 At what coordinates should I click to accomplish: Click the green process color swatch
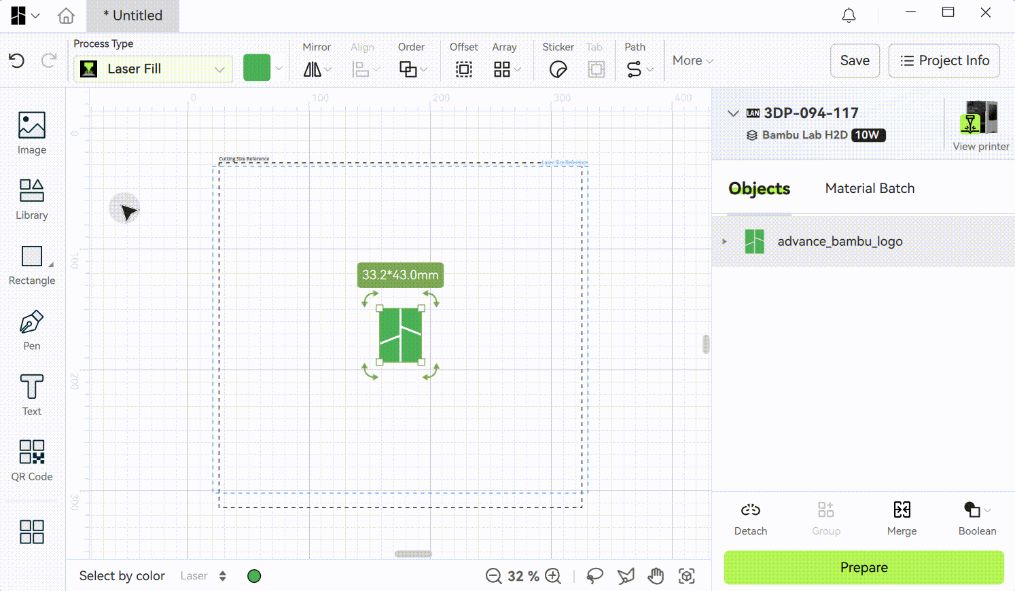(257, 68)
